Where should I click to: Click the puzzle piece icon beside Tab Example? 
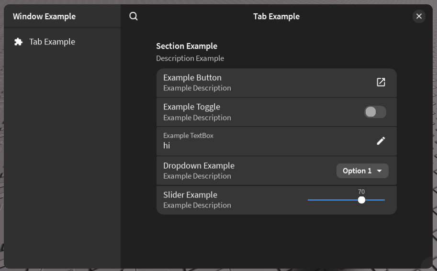18,42
